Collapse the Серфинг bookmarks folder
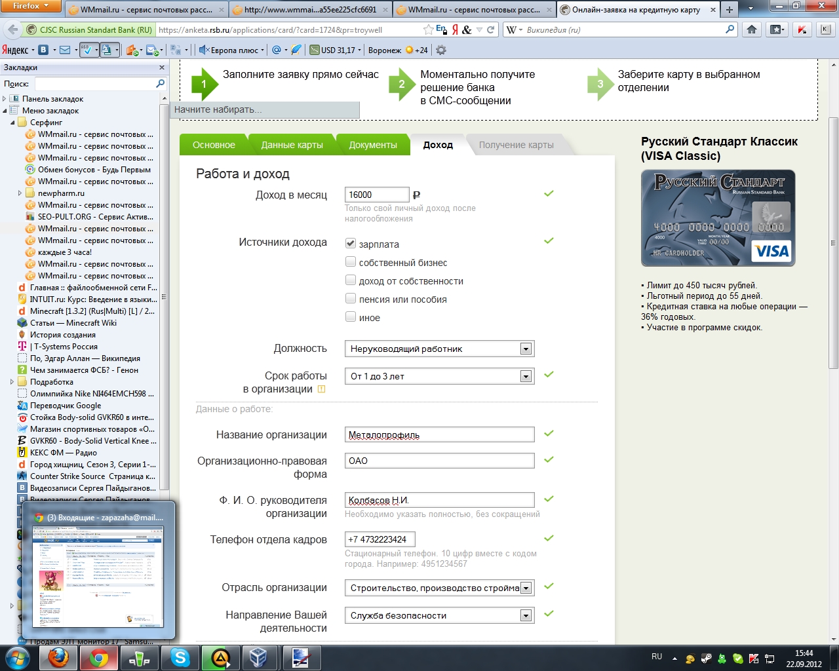839x671 pixels. click(x=12, y=123)
